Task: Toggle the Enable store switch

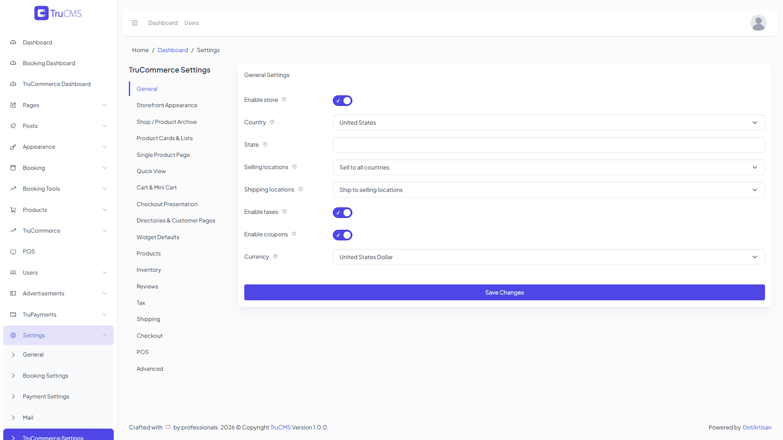Action: pos(343,101)
